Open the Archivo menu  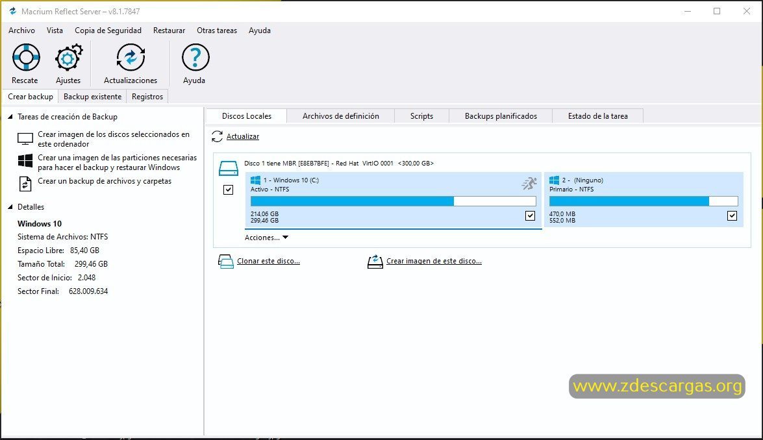22,30
